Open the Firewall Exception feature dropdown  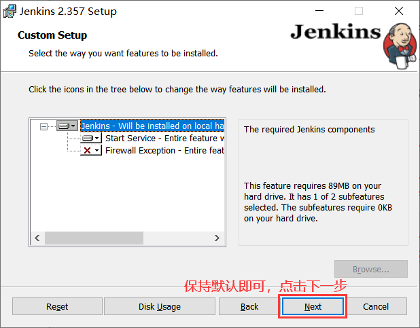pyautogui.click(x=91, y=150)
